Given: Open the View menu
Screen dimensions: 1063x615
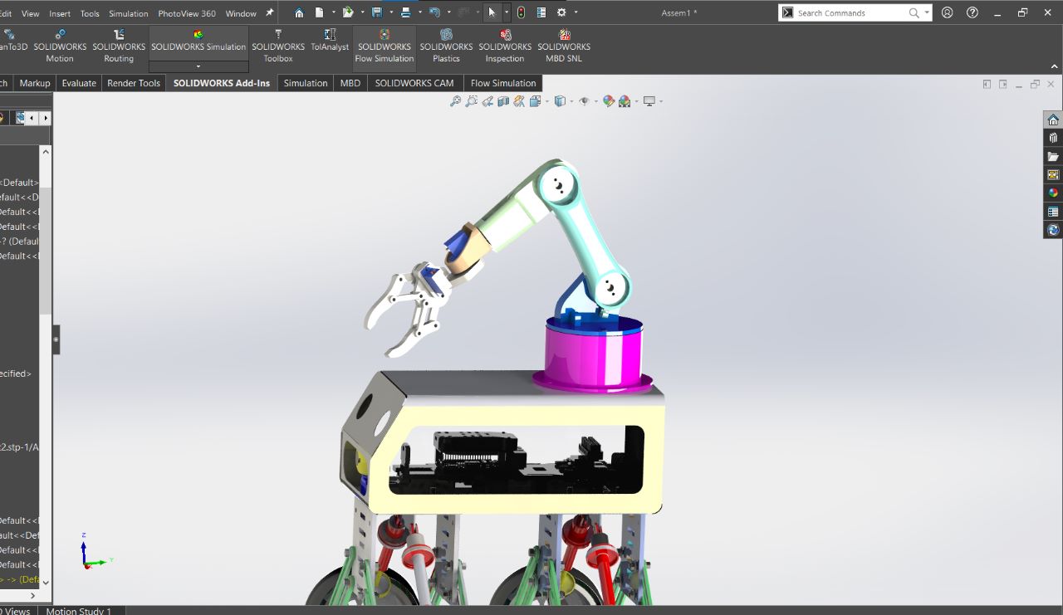Looking at the screenshot, I should point(30,13).
